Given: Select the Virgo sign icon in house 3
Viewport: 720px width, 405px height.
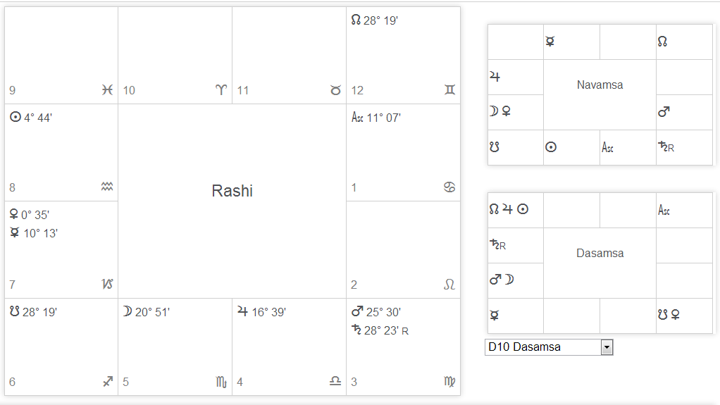Looking at the screenshot, I should (449, 382).
